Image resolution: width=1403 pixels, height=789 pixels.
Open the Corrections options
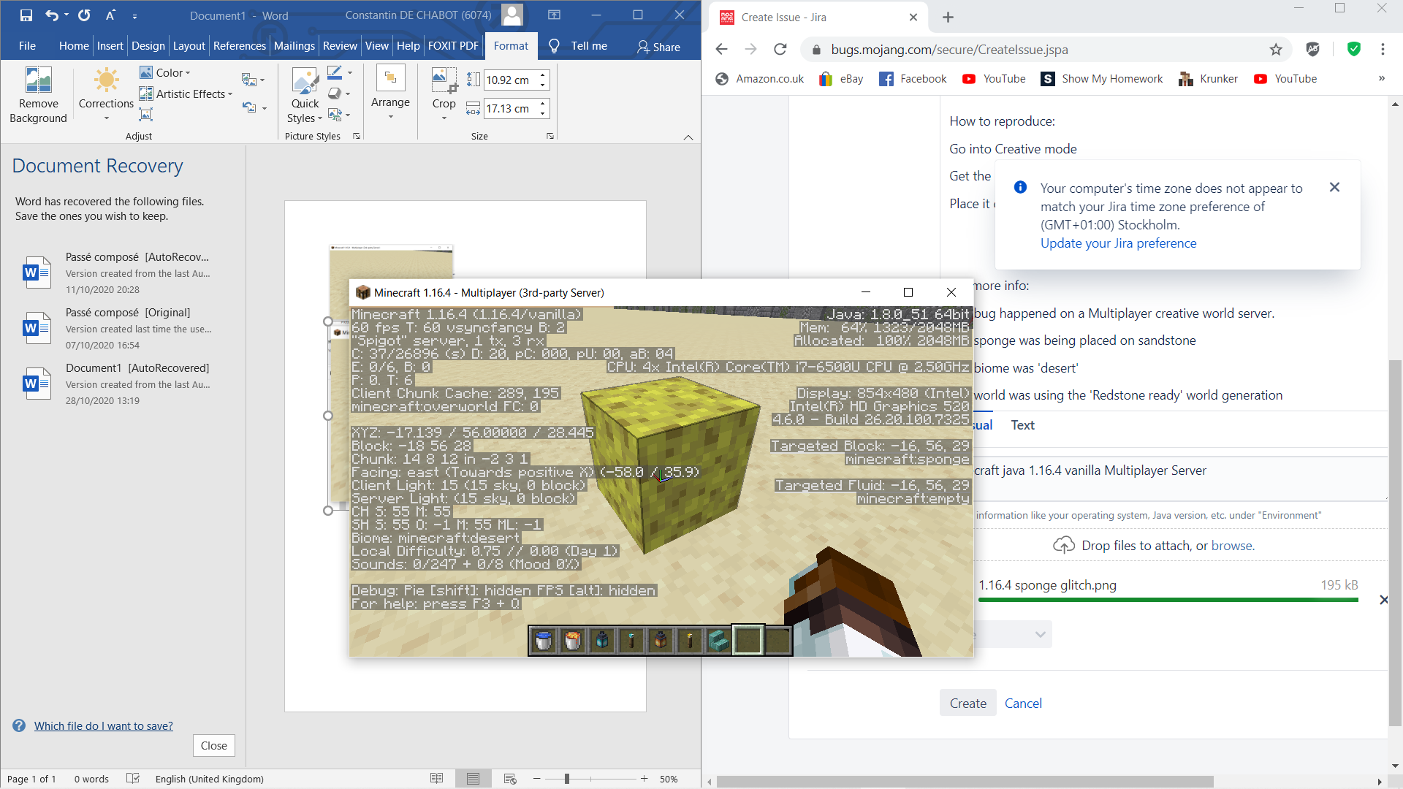point(106,96)
